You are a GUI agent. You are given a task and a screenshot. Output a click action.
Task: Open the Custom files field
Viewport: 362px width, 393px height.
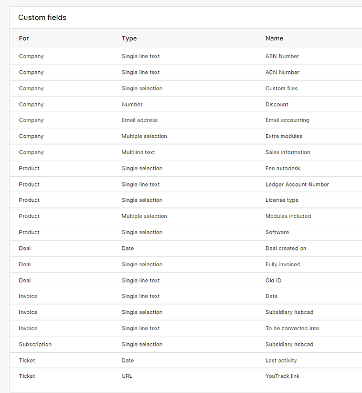click(186, 88)
